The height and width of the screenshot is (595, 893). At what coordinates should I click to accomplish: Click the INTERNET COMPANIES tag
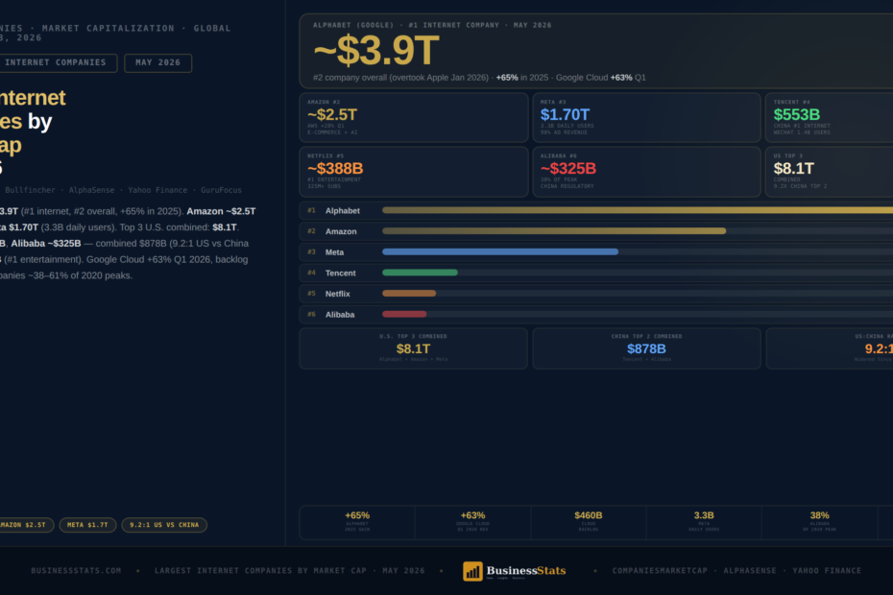pyautogui.click(x=56, y=62)
